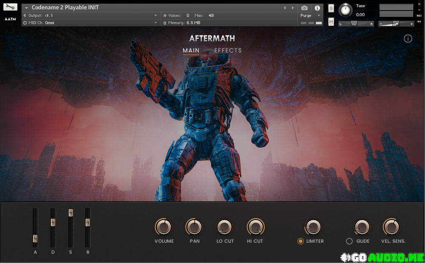Switch to the EFFECTS tab

point(228,50)
